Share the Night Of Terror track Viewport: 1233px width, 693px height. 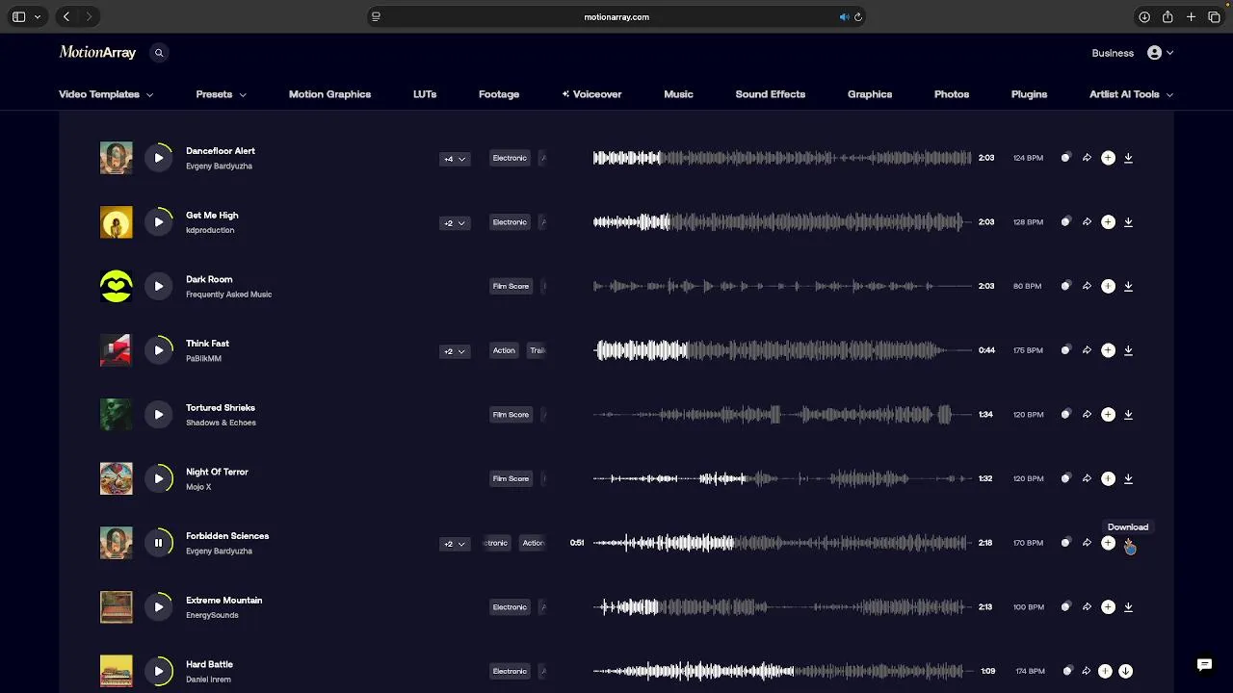click(1087, 478)
